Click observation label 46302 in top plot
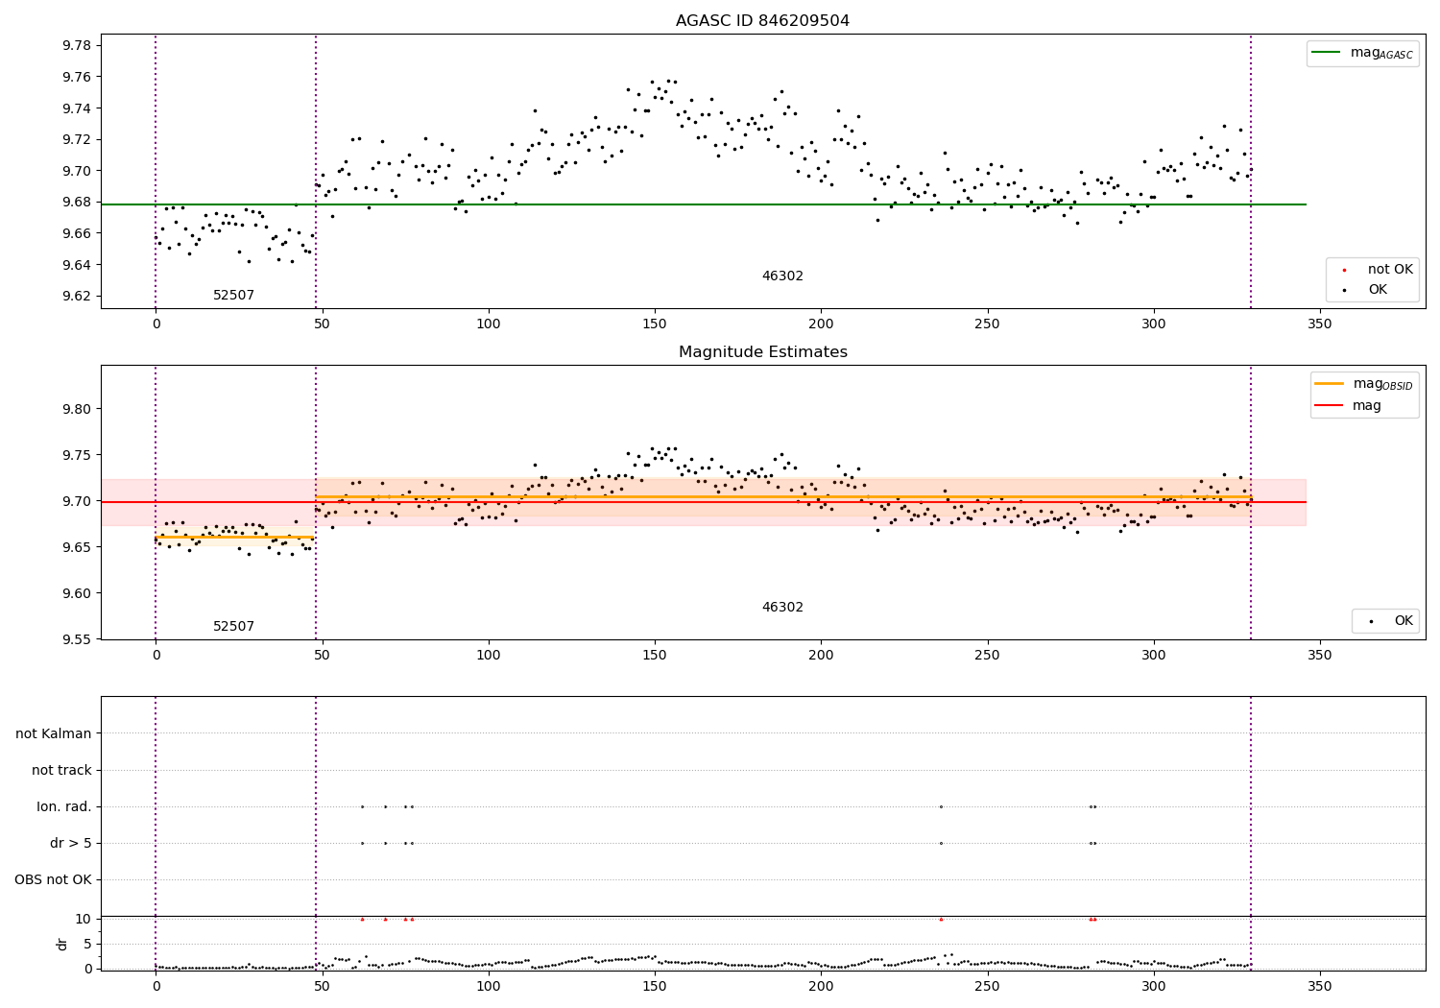The height and width of the screenshot is (1008, 1440). tap(782, 276)
